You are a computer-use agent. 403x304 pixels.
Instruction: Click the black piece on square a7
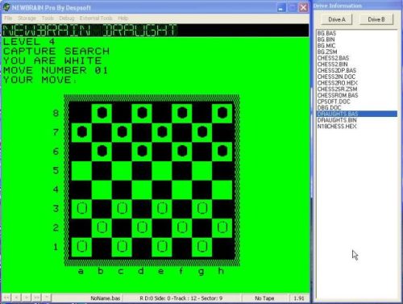click(x=81, y=132)
